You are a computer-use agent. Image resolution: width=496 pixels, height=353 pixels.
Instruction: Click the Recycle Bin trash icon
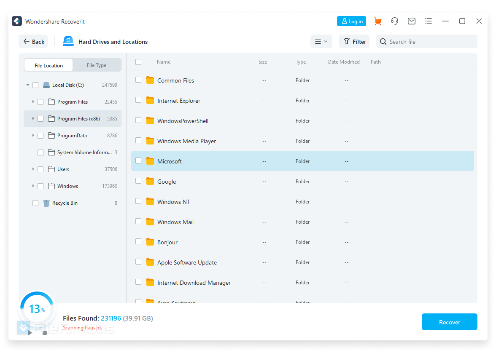[46, 203]
